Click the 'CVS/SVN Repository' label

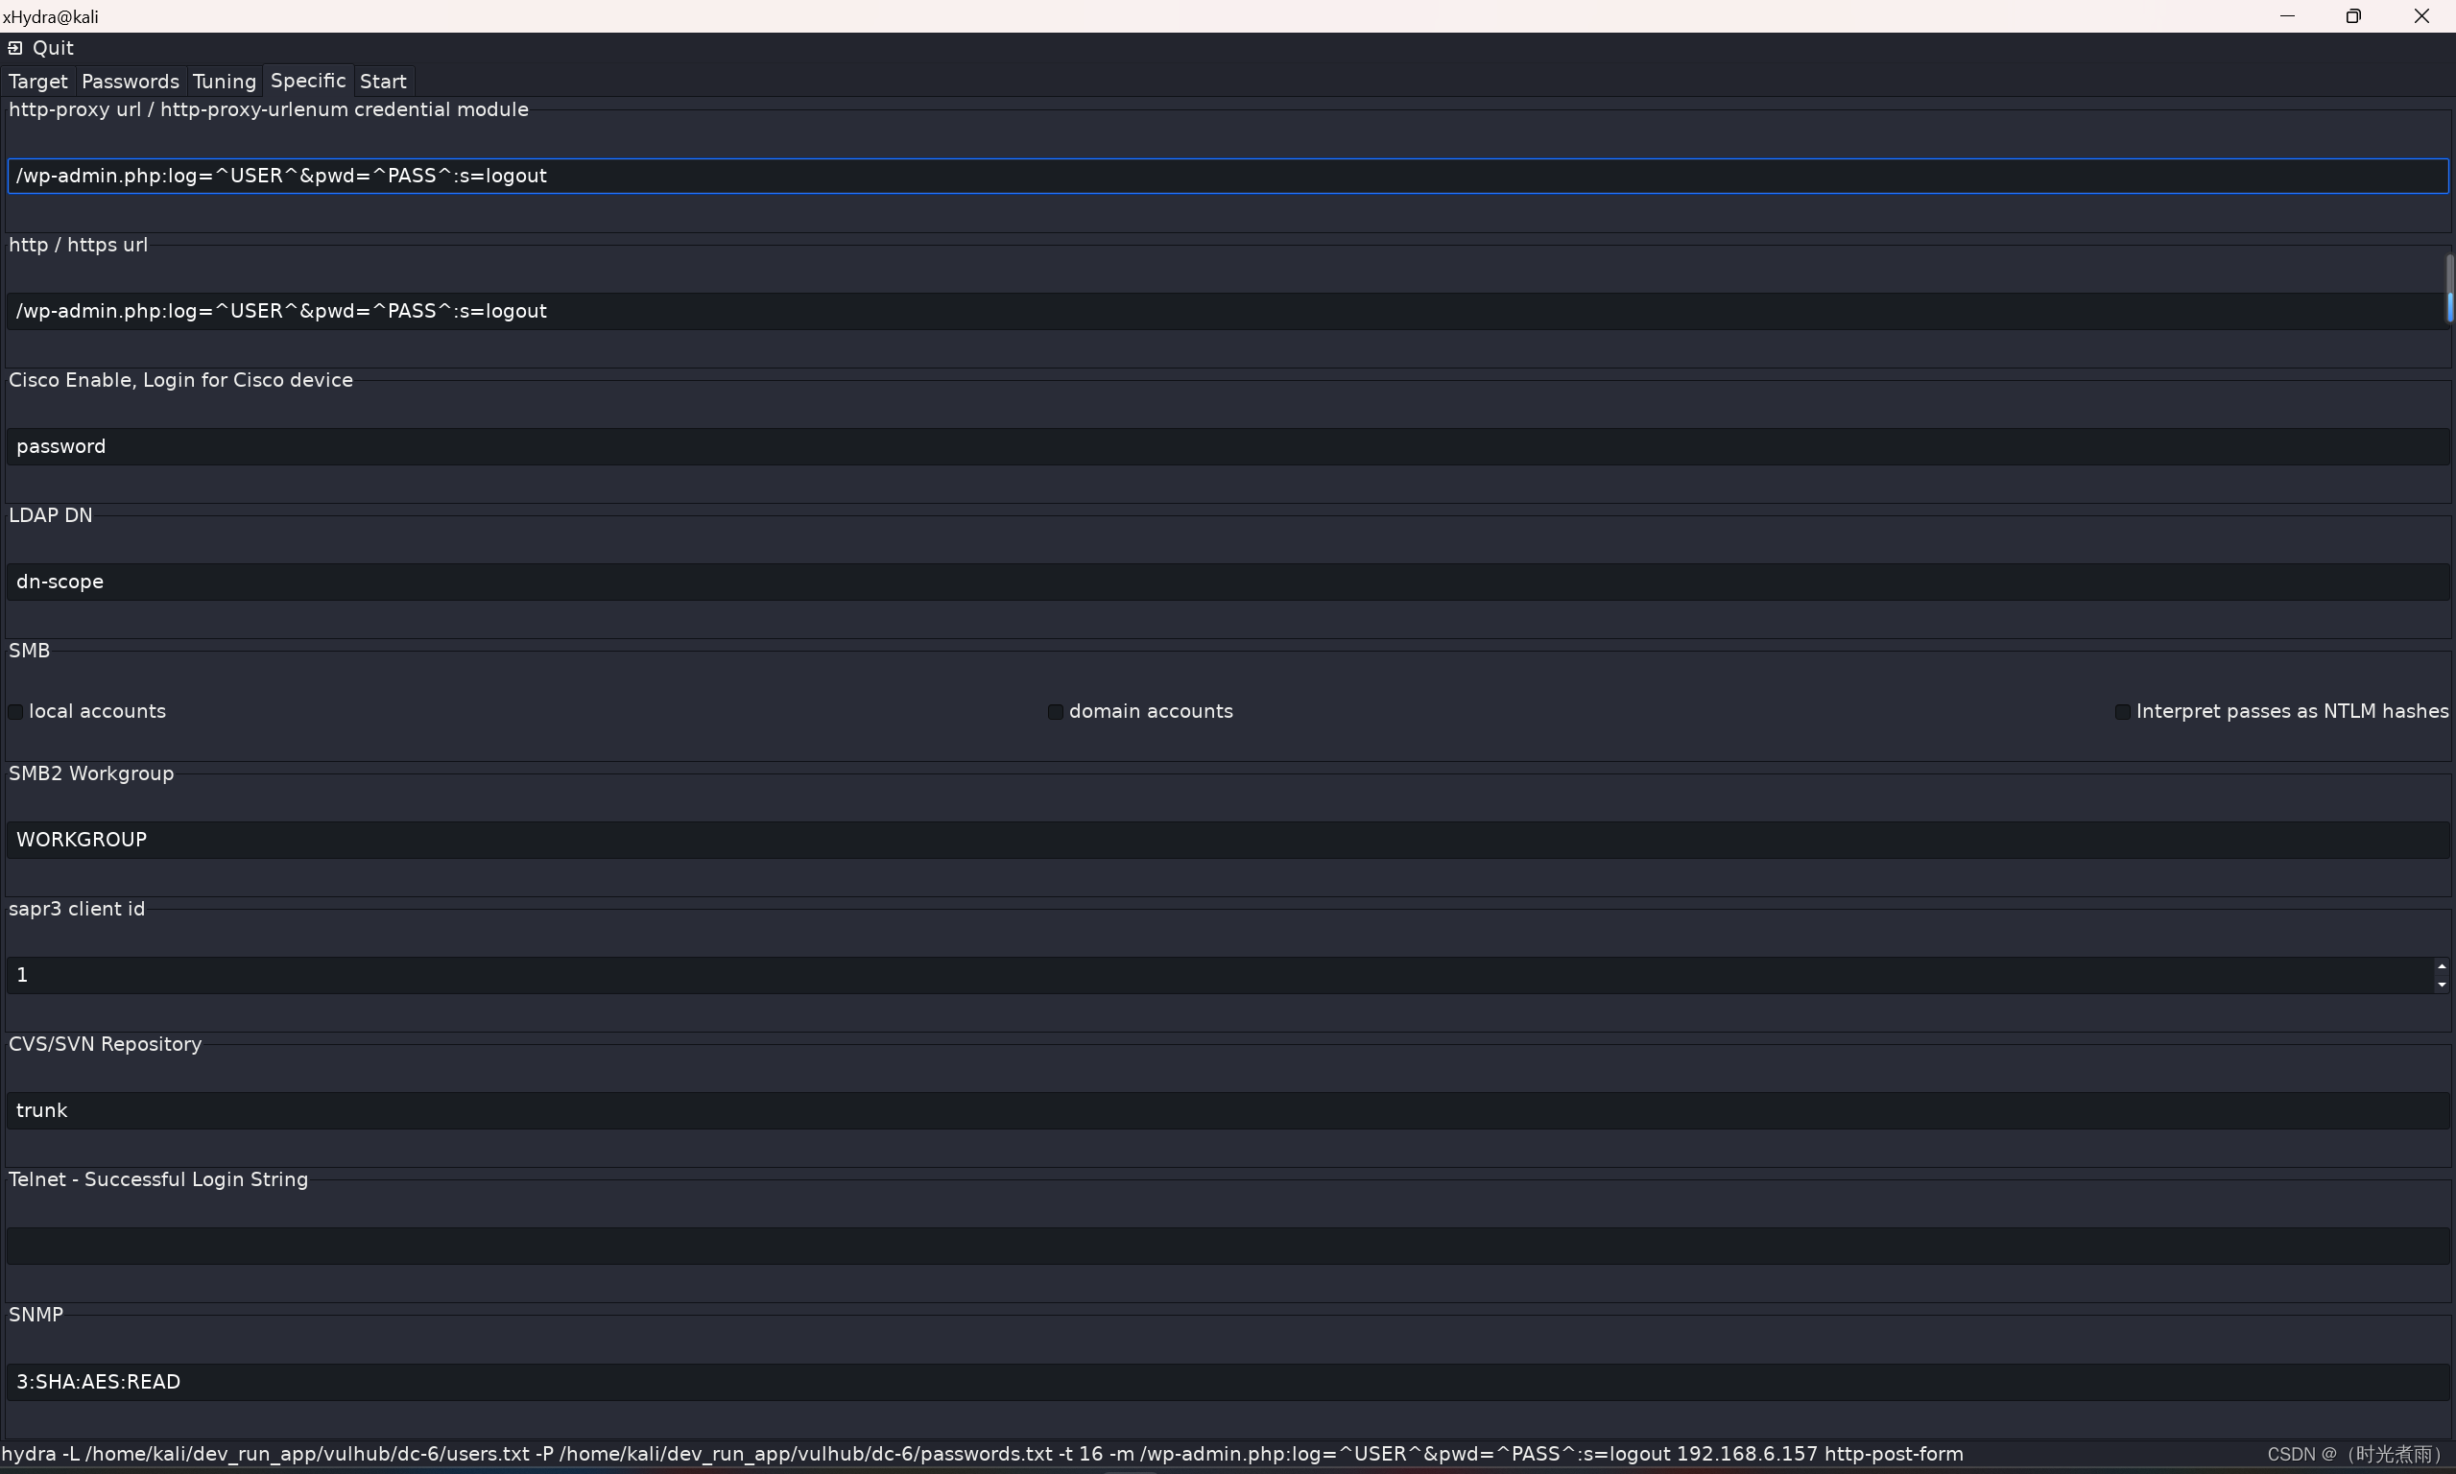coord(106,1044)
